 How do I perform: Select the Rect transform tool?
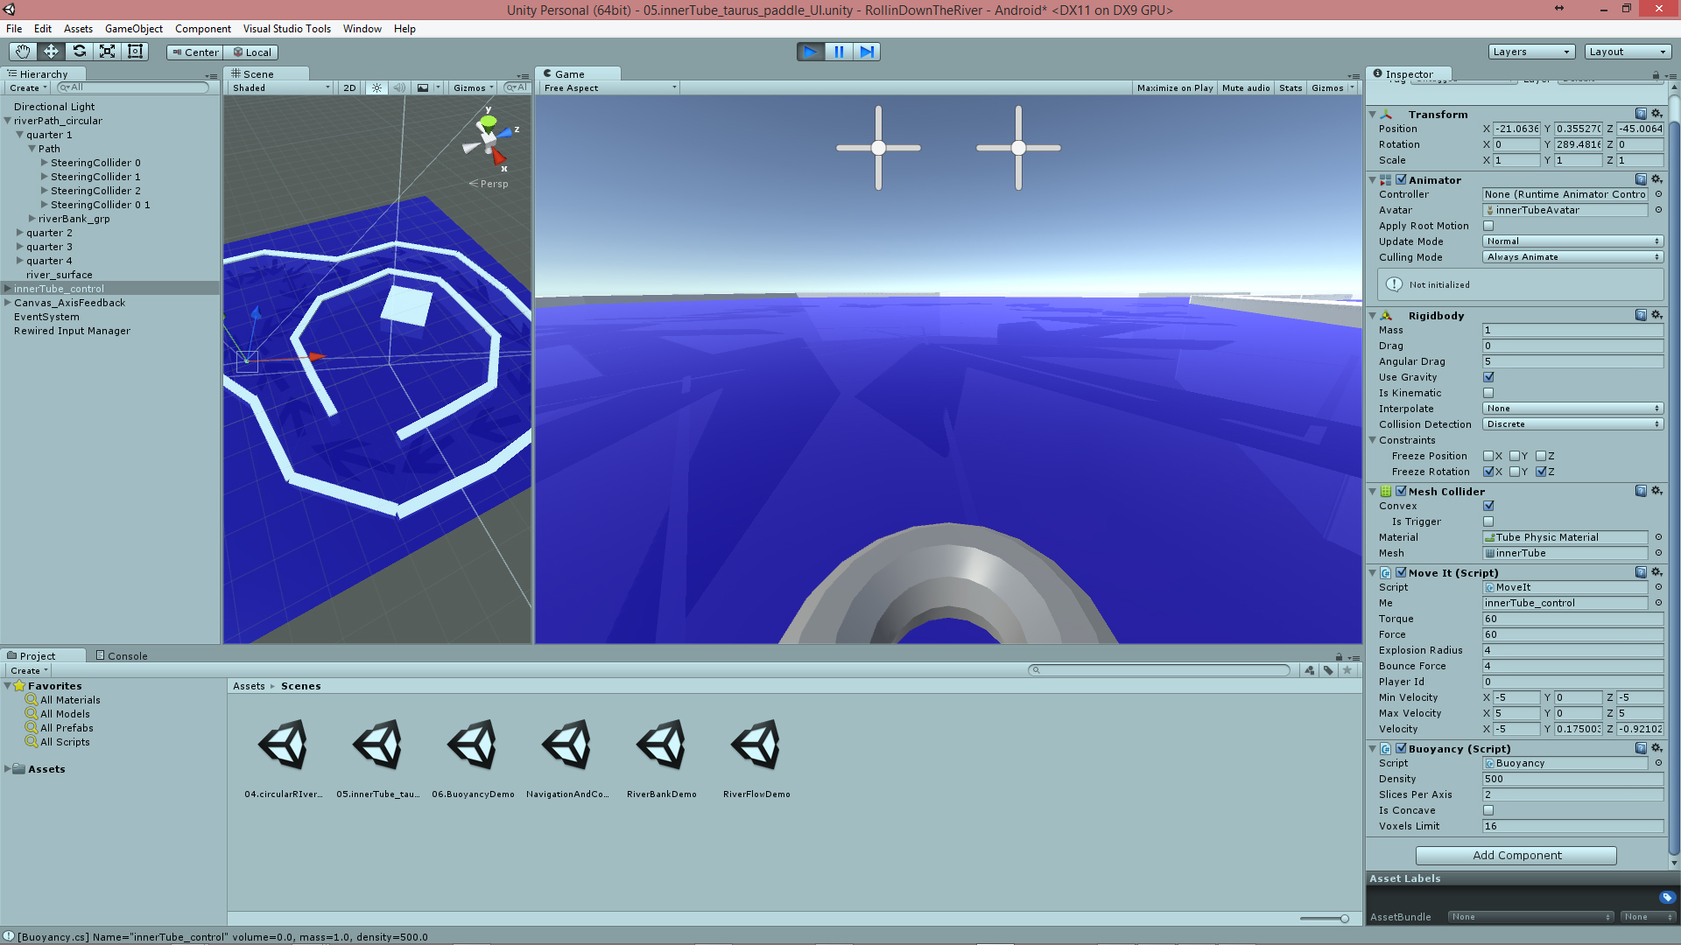pyautogui.click(x=135, y=52)
